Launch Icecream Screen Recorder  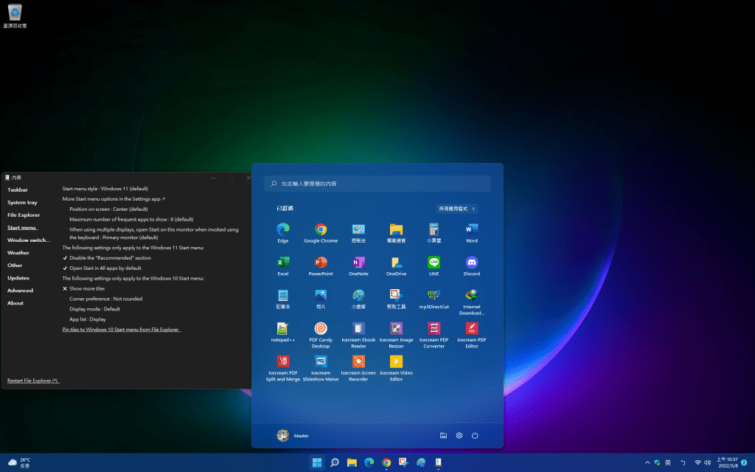click(x=358, y=361)
